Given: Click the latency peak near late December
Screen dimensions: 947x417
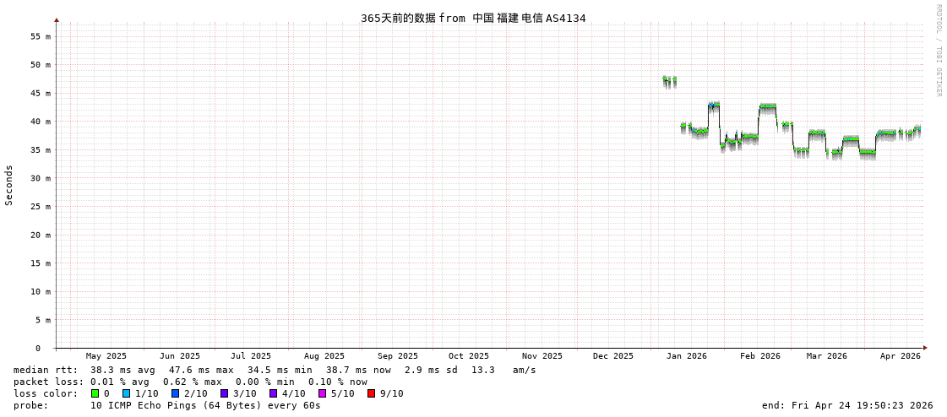Looking at the screenshot, I should tap(669, 80).
